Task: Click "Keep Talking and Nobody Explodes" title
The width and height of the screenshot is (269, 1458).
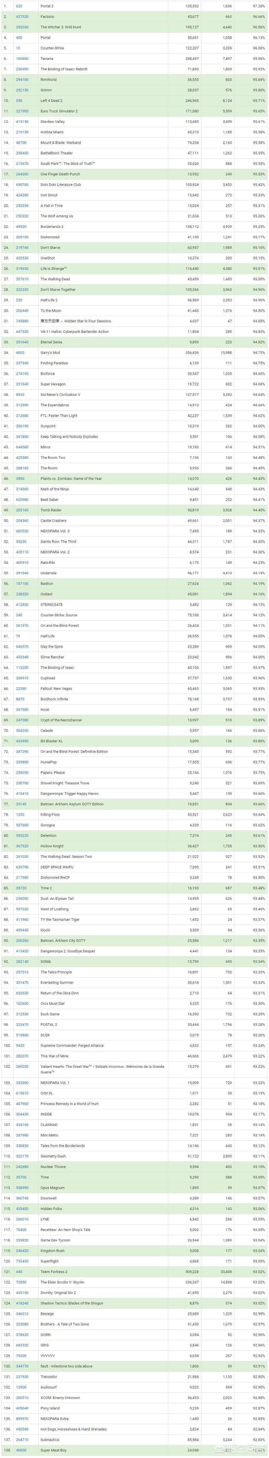Action: [x=69, y=436]
